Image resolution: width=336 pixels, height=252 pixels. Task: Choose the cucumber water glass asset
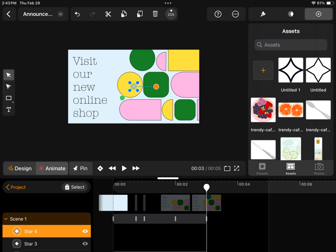pos(290,149)
